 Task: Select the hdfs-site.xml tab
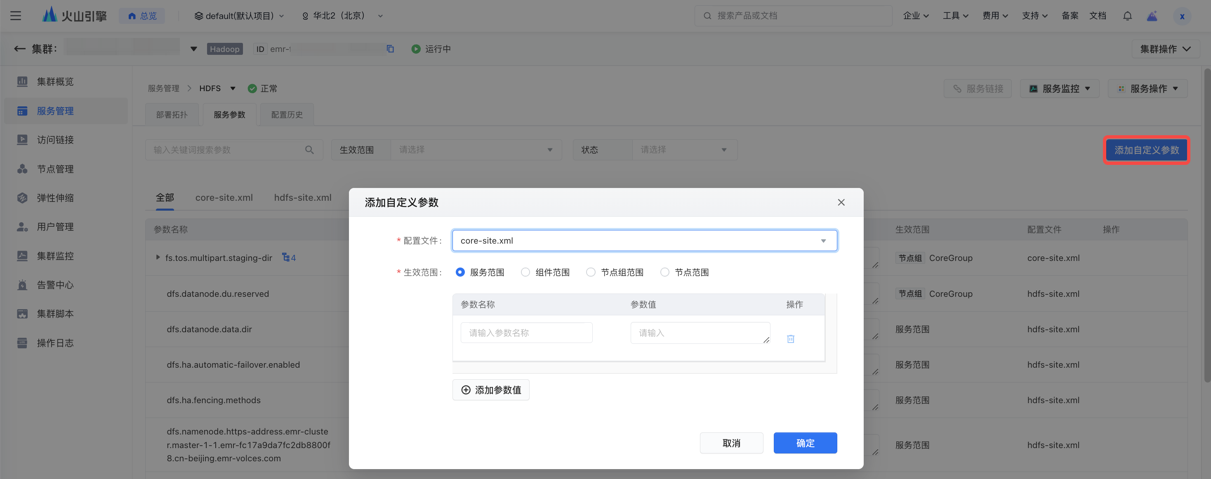302,198
